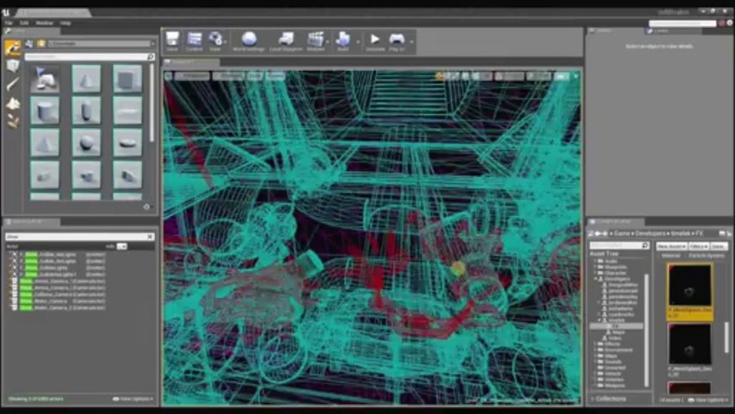Open the Build options dropdown arrow
The width and height of the screenshot is (735, 414).
click(357, 41)
